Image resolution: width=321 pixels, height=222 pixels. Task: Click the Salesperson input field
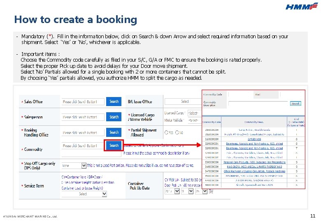click(83, 117)
